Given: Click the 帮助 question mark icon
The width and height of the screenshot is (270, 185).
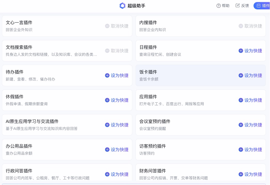Looking at the screenshot, I should pos(219,6).
